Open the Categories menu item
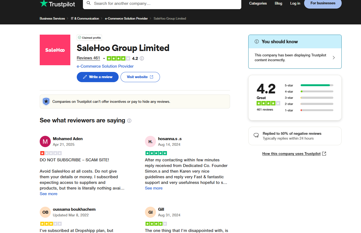This screenshot has height=233, width=361. tap(258, 3)
